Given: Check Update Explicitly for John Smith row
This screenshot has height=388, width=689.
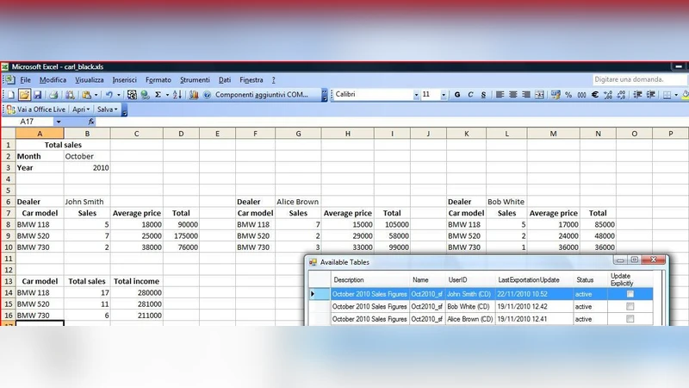Looking at the screenshot, I should pyautogui.click(x=630, y=294).
